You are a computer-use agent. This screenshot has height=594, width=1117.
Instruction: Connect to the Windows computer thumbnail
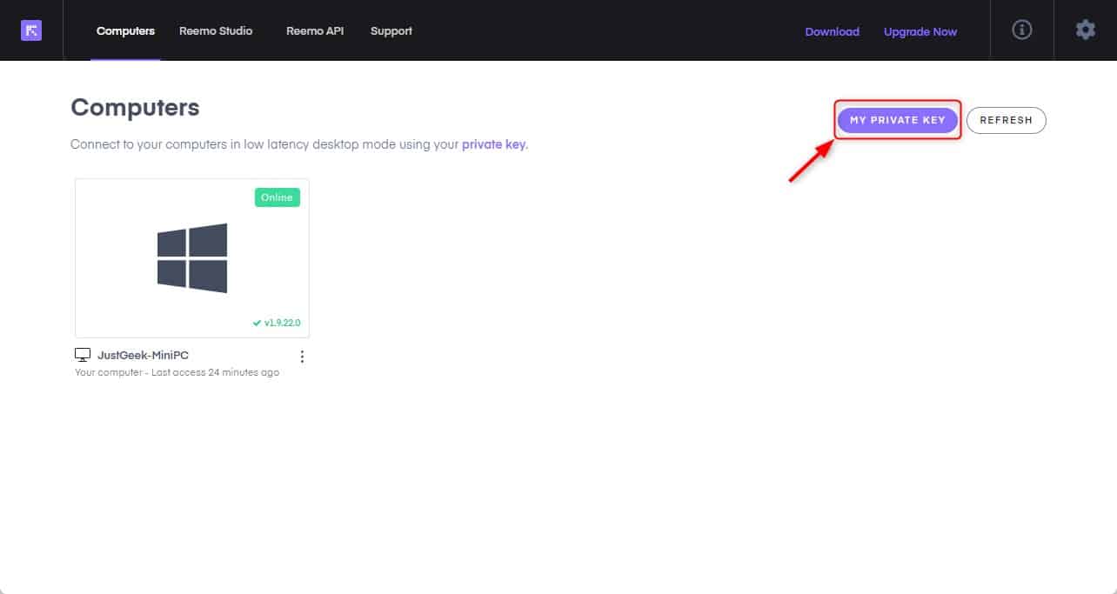tap(192, 258)
